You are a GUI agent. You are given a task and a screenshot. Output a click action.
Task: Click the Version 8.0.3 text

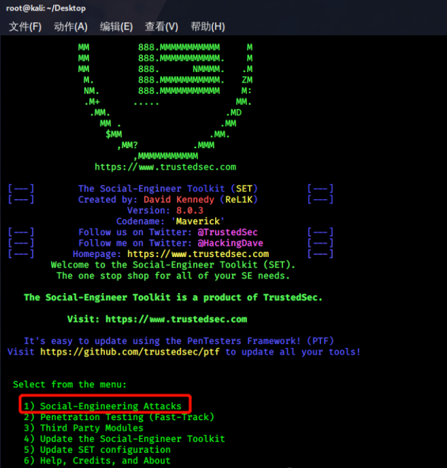pos(165,210)
